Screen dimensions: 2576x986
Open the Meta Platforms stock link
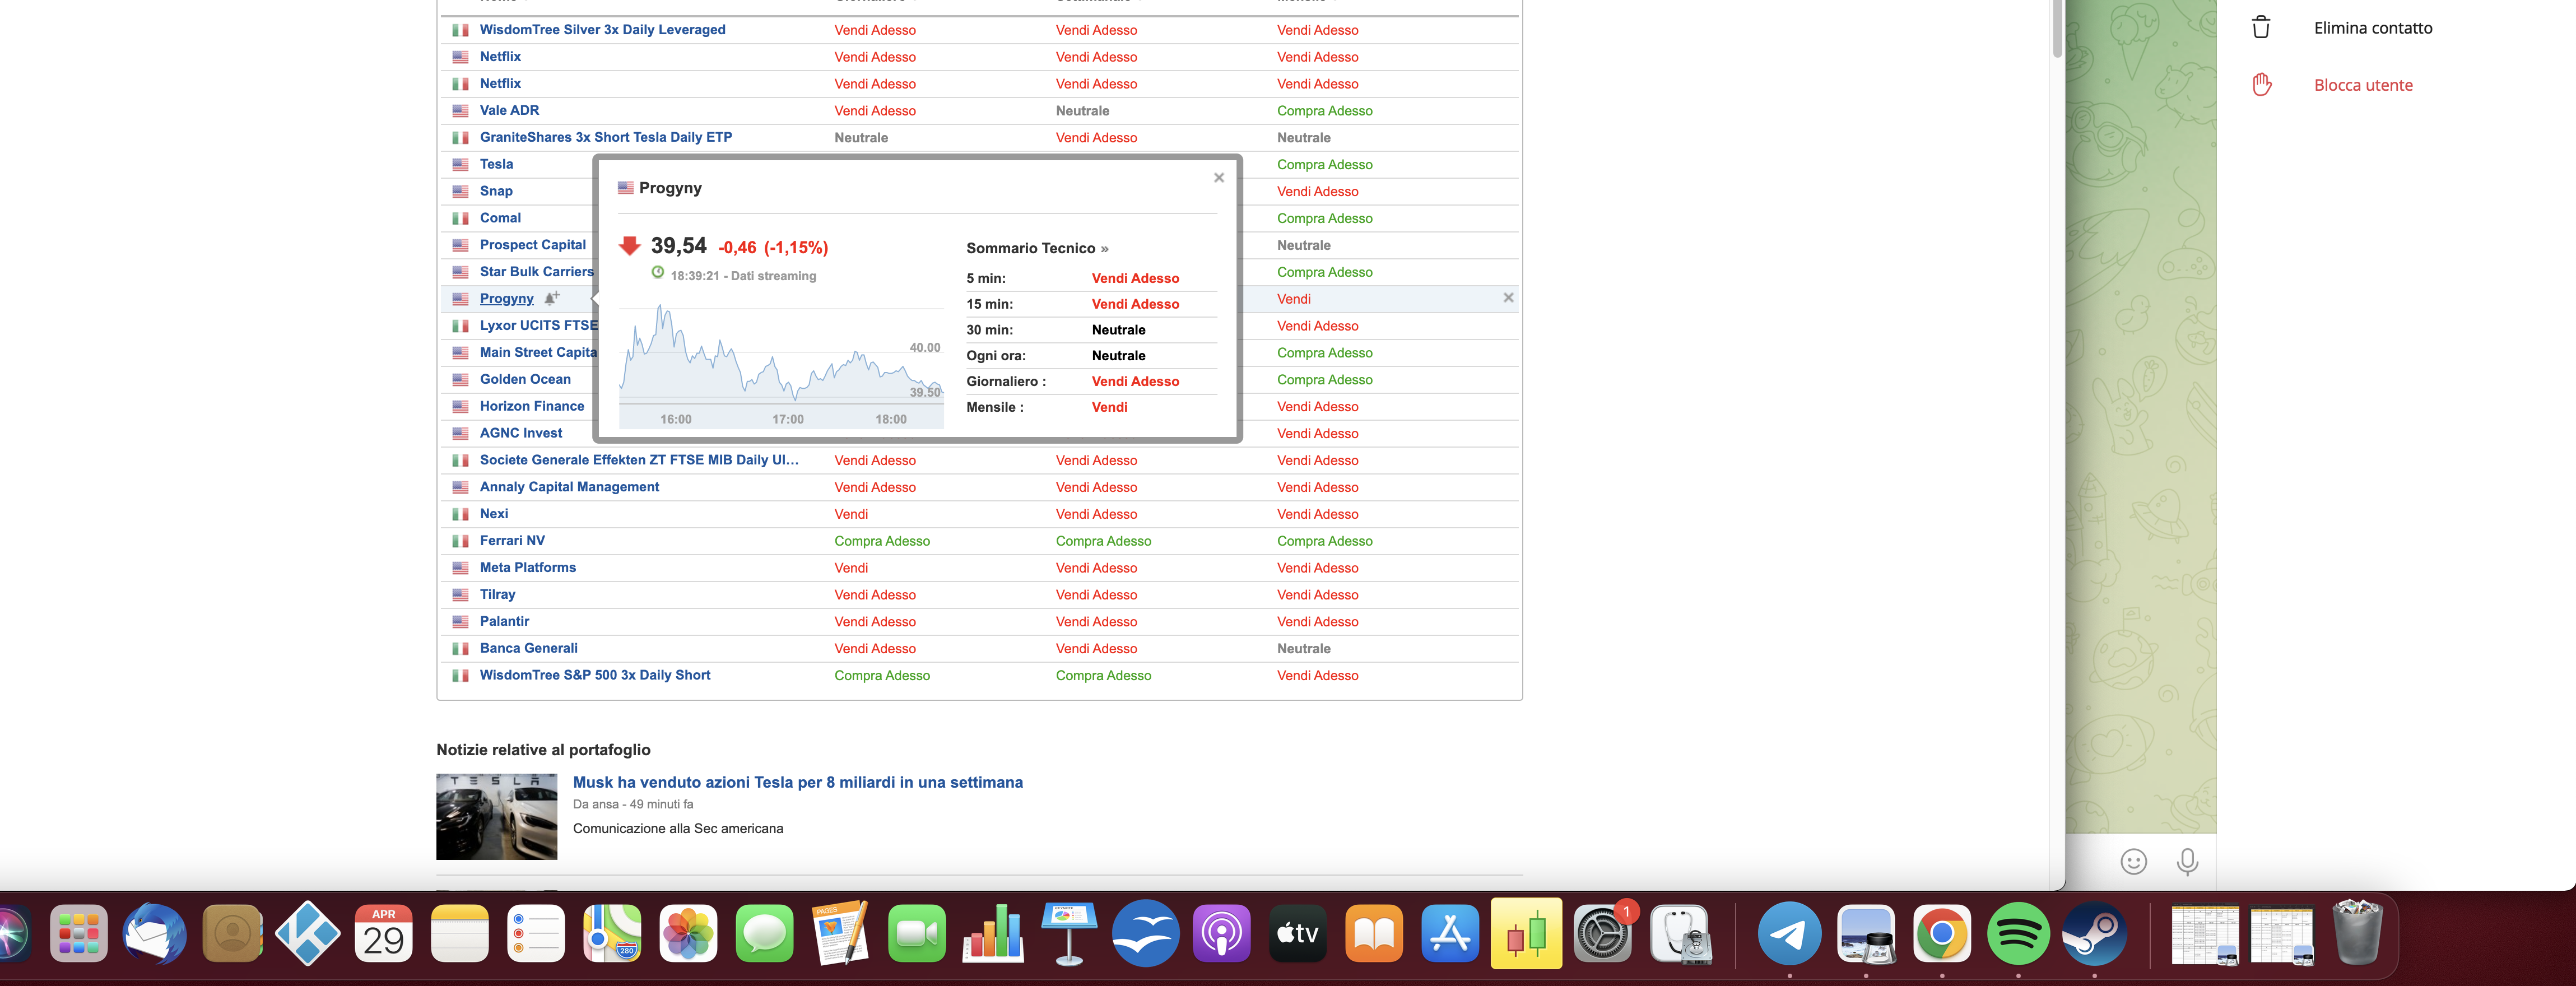528,568
